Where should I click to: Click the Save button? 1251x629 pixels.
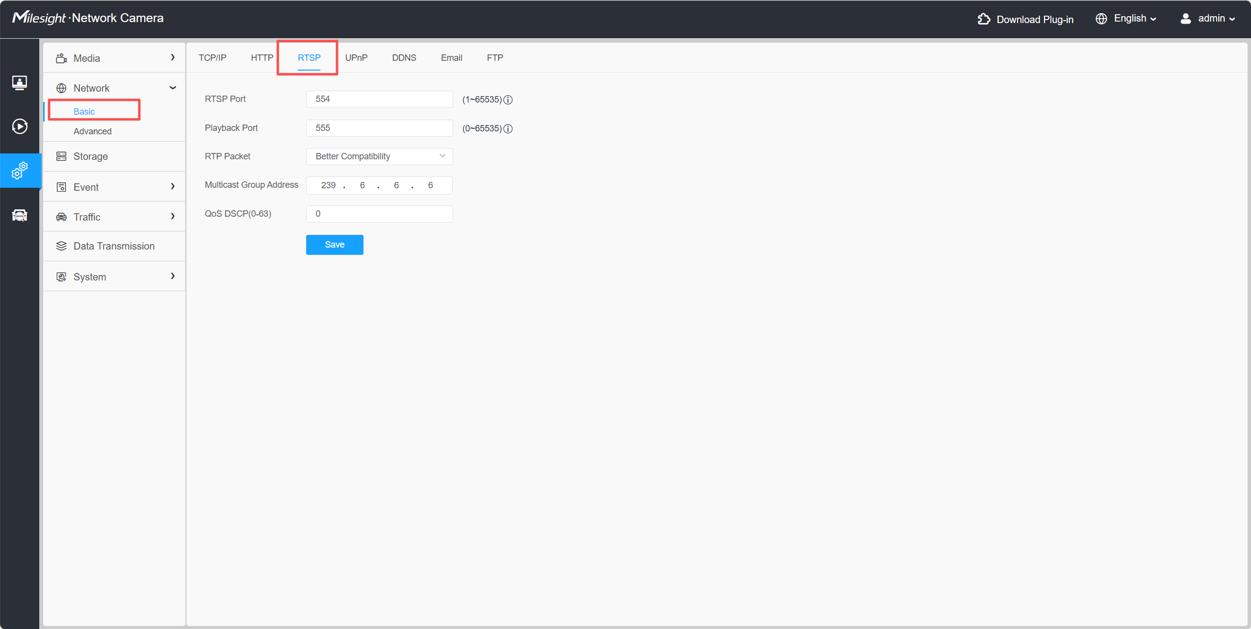pos(335,245)
